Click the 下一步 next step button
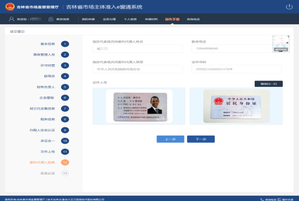 coord(201,139)
